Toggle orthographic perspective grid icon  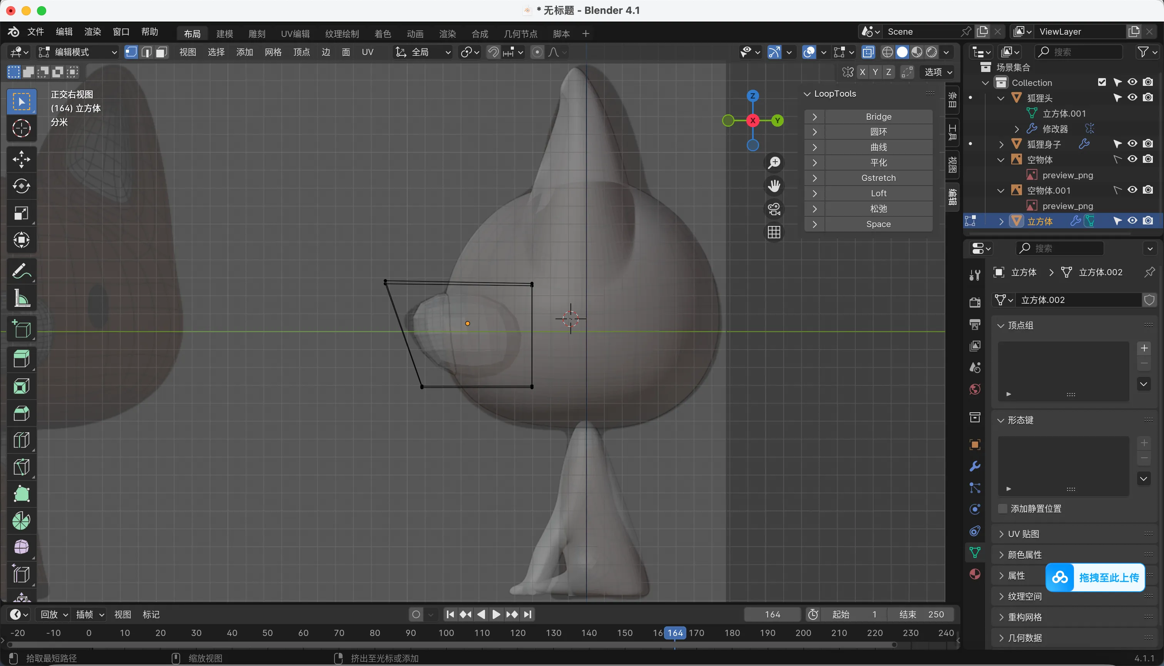[774, 233]
